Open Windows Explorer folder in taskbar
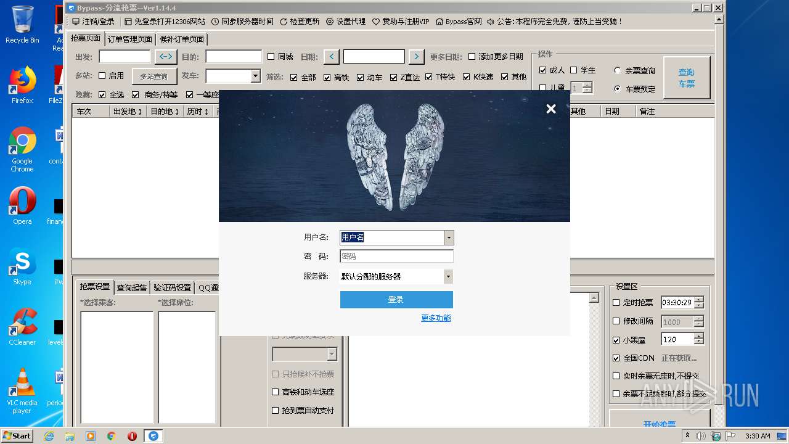 tap(70, 436)
